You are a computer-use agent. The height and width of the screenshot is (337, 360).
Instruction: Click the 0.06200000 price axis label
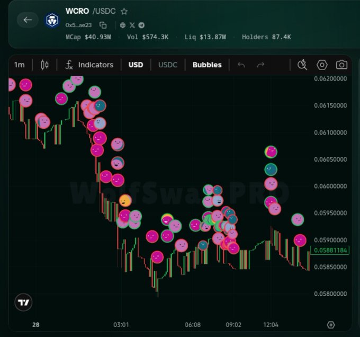330,78
